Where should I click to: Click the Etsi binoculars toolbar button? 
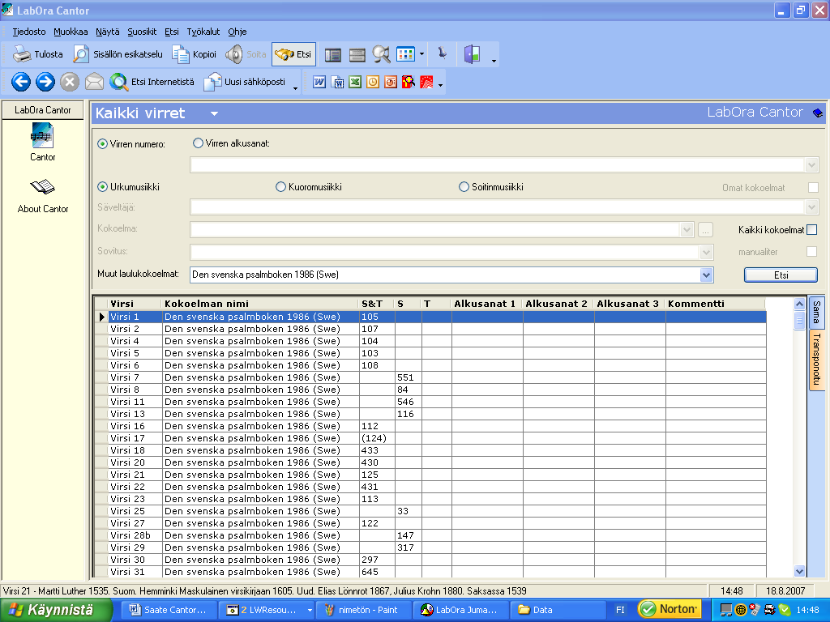click(x=293, y=54)
